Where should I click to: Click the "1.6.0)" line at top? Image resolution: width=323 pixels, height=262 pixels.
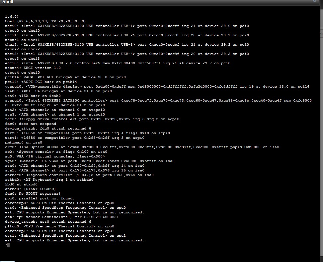tap(12, 17)
